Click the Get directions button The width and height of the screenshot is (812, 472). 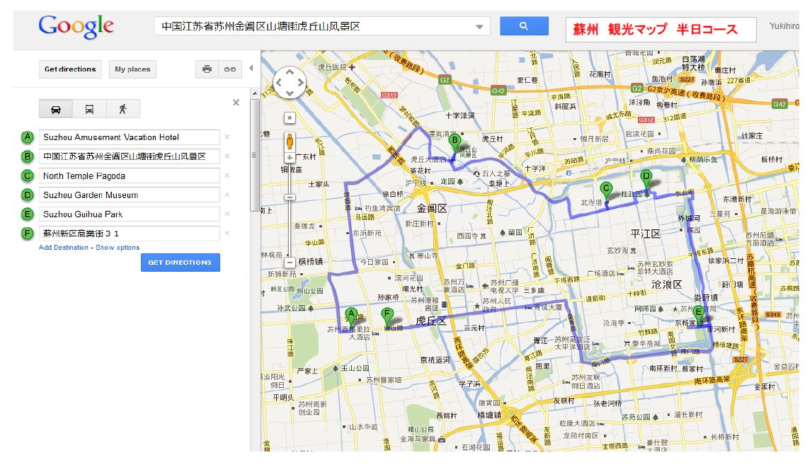[x=70, y=69]
